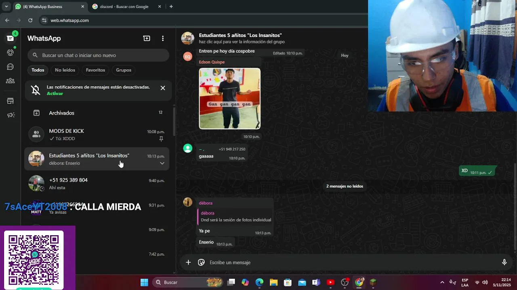Open the Channels icon in sidebar
The image size is (517, 290).
(x=11, y=67)
